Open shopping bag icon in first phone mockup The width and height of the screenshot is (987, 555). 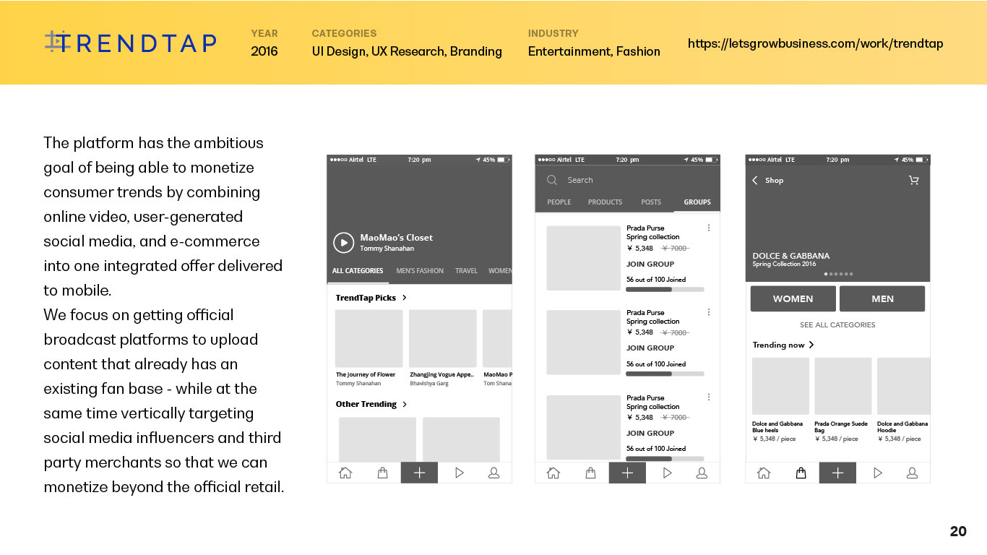pos(382,473)
